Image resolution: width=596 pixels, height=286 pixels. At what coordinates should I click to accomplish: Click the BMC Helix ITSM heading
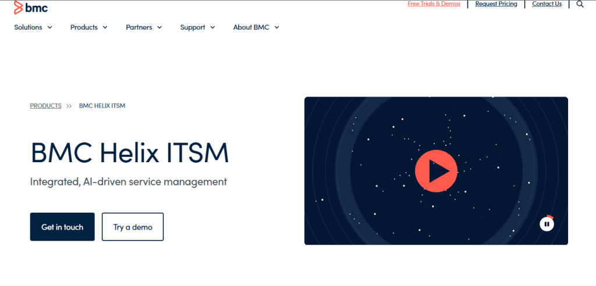pyautogui.click(x=130, y=153)
